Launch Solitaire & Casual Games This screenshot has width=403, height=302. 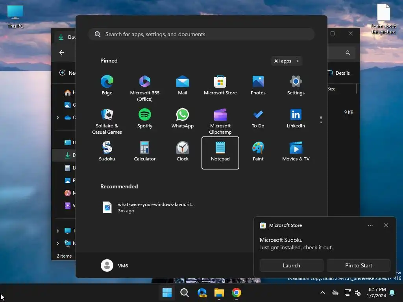point(107,121)
